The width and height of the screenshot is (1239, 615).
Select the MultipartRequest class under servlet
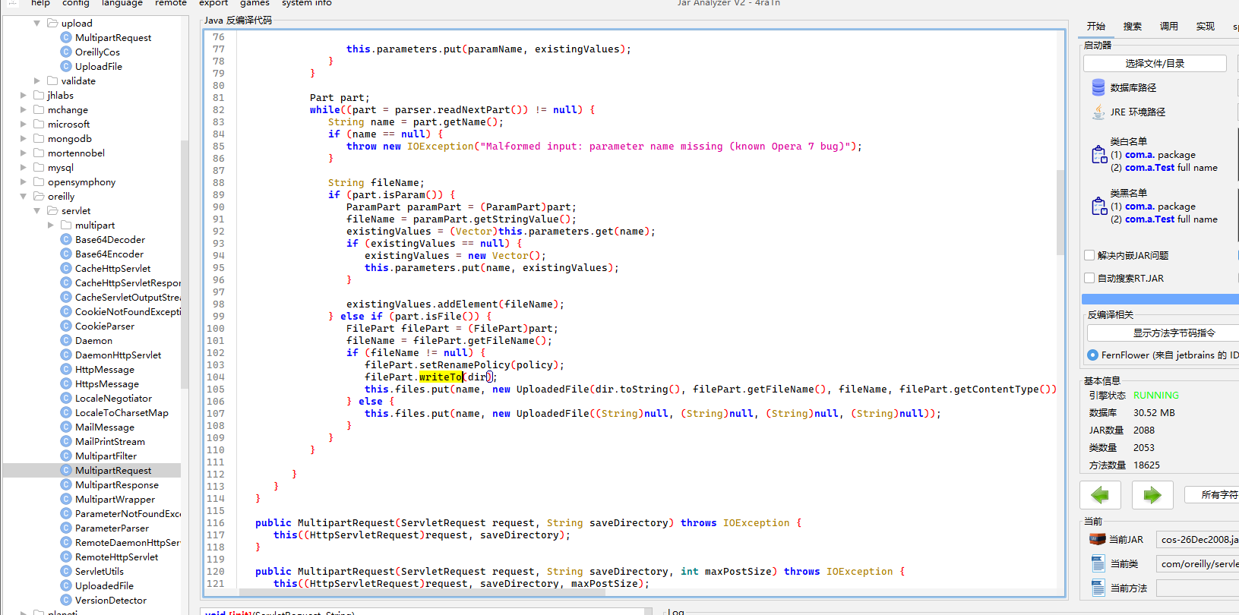113,470
